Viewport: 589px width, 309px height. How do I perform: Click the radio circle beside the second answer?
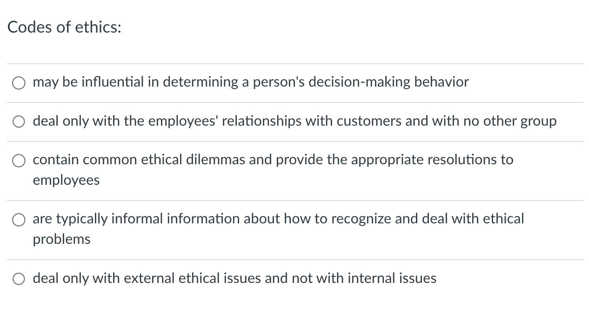pyautogui.click(x=19, y=121)
